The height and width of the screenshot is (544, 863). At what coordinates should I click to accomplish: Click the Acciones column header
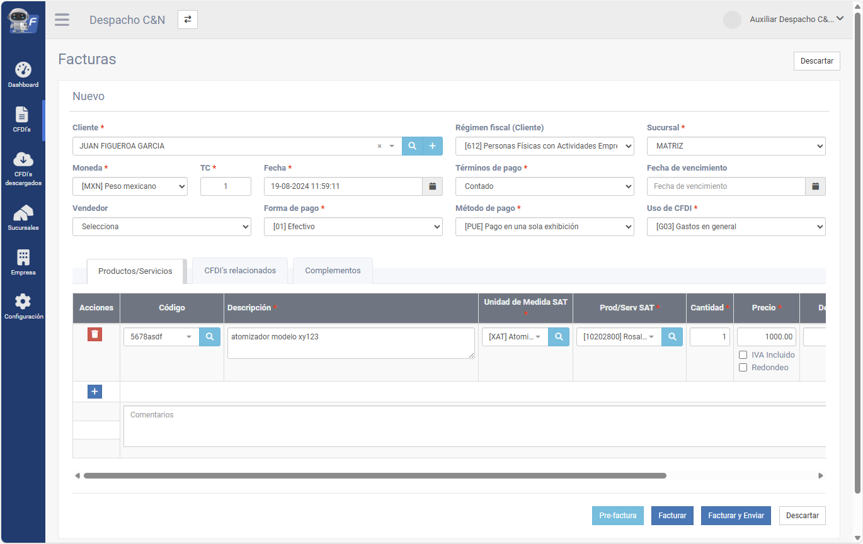click(96, 308)
